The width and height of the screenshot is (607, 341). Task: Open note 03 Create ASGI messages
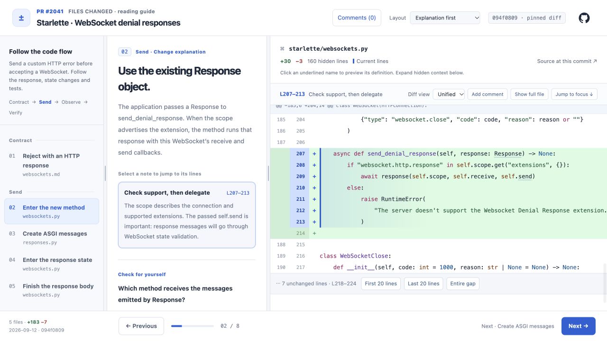point(52,237)
